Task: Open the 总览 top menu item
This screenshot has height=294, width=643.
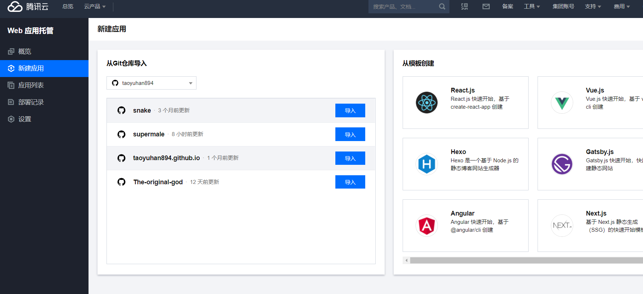Action: coord(68,6)
